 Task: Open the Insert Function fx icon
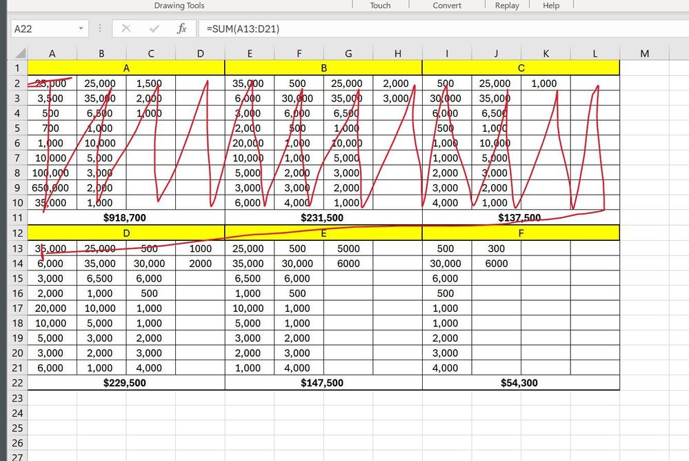pos(181,28)
